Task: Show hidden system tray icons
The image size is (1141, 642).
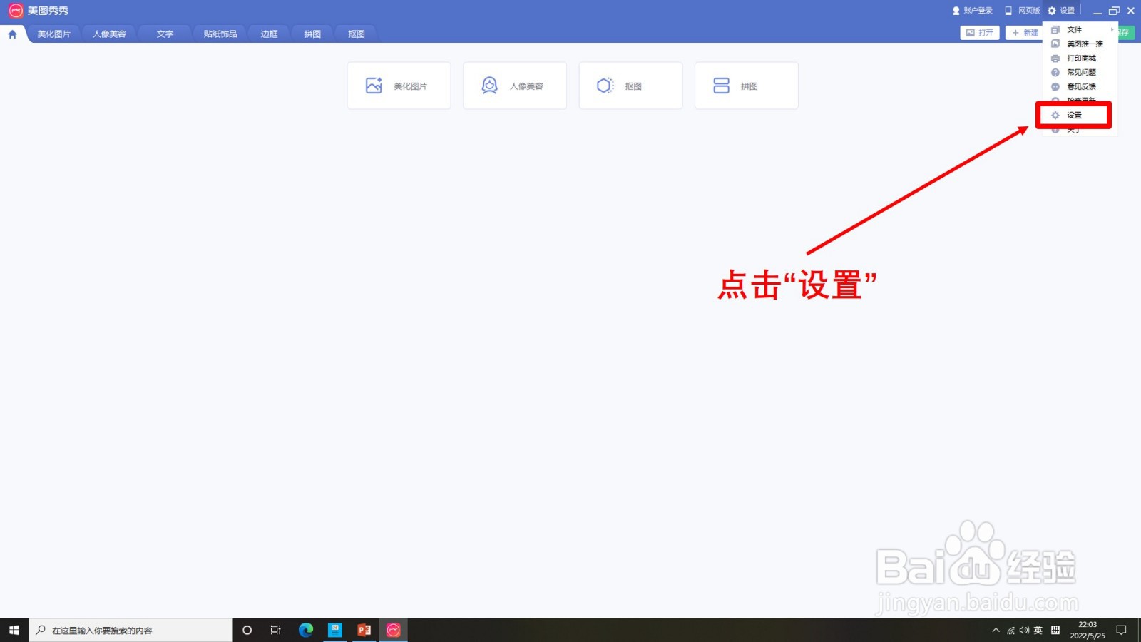Action: [x=996, y=630]
